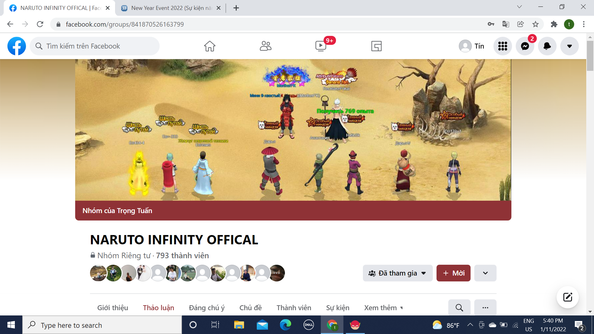
Task: Open the Giới thiệu tab
Action: [113, 308]
